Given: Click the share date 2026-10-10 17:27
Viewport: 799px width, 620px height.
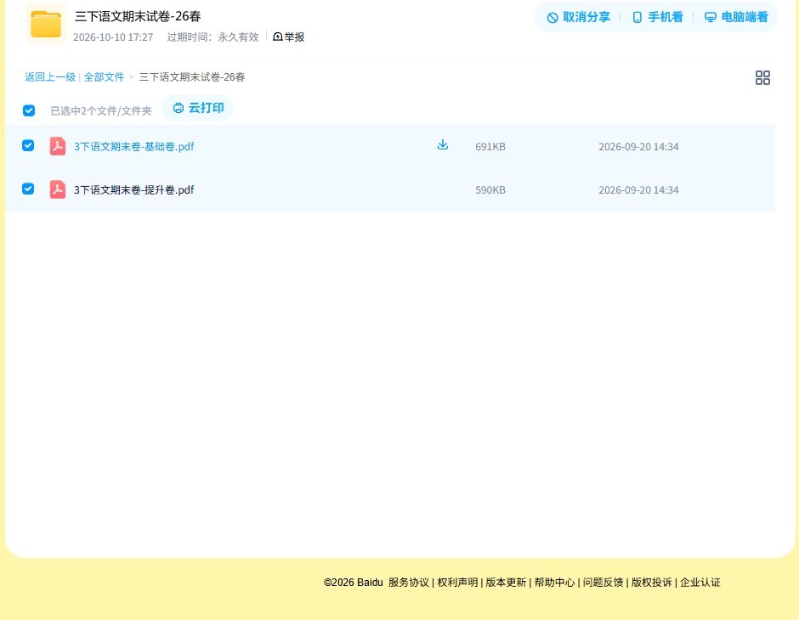Looking at the screenshot, I should pos(113,37).
